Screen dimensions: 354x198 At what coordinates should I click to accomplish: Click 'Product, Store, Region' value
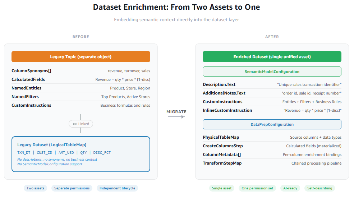click(130, 88)
